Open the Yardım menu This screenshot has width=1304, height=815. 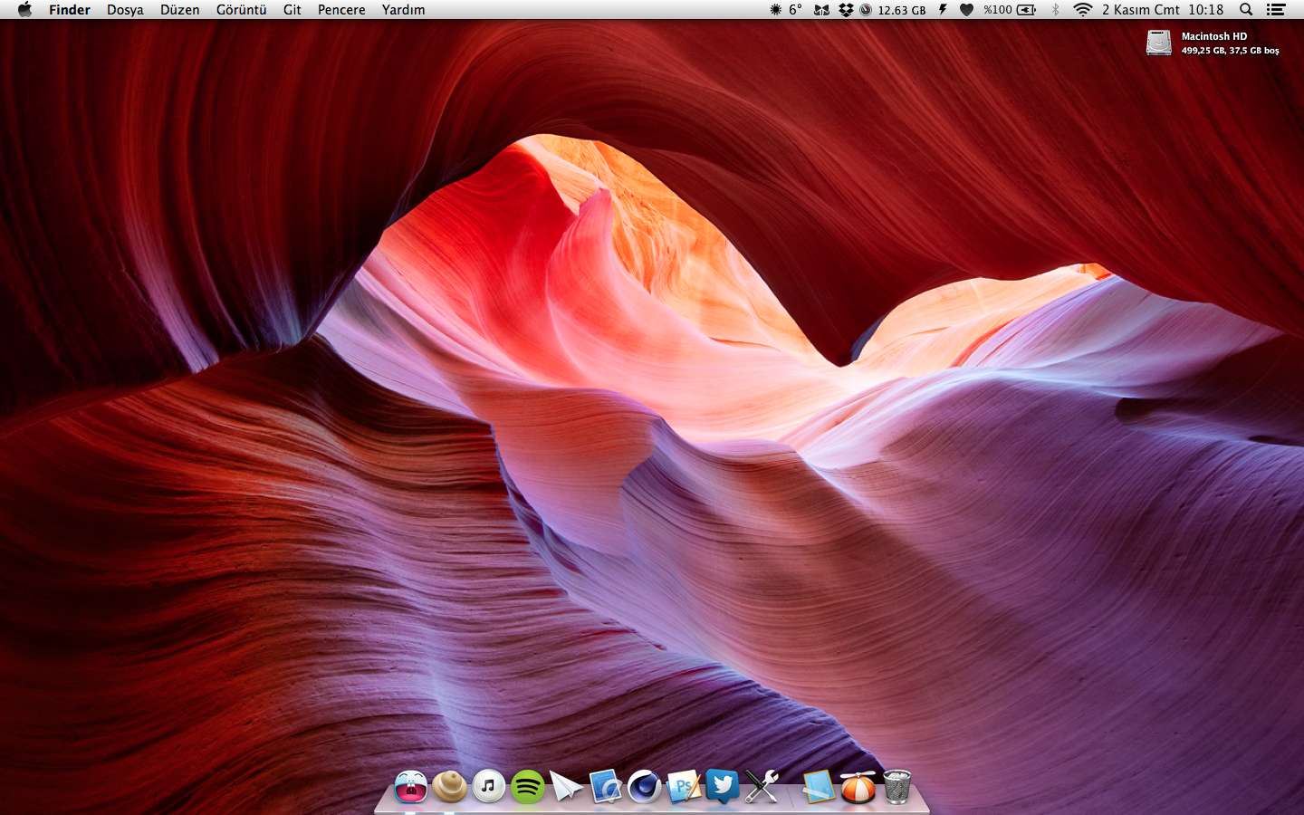(x=404, y=10)
